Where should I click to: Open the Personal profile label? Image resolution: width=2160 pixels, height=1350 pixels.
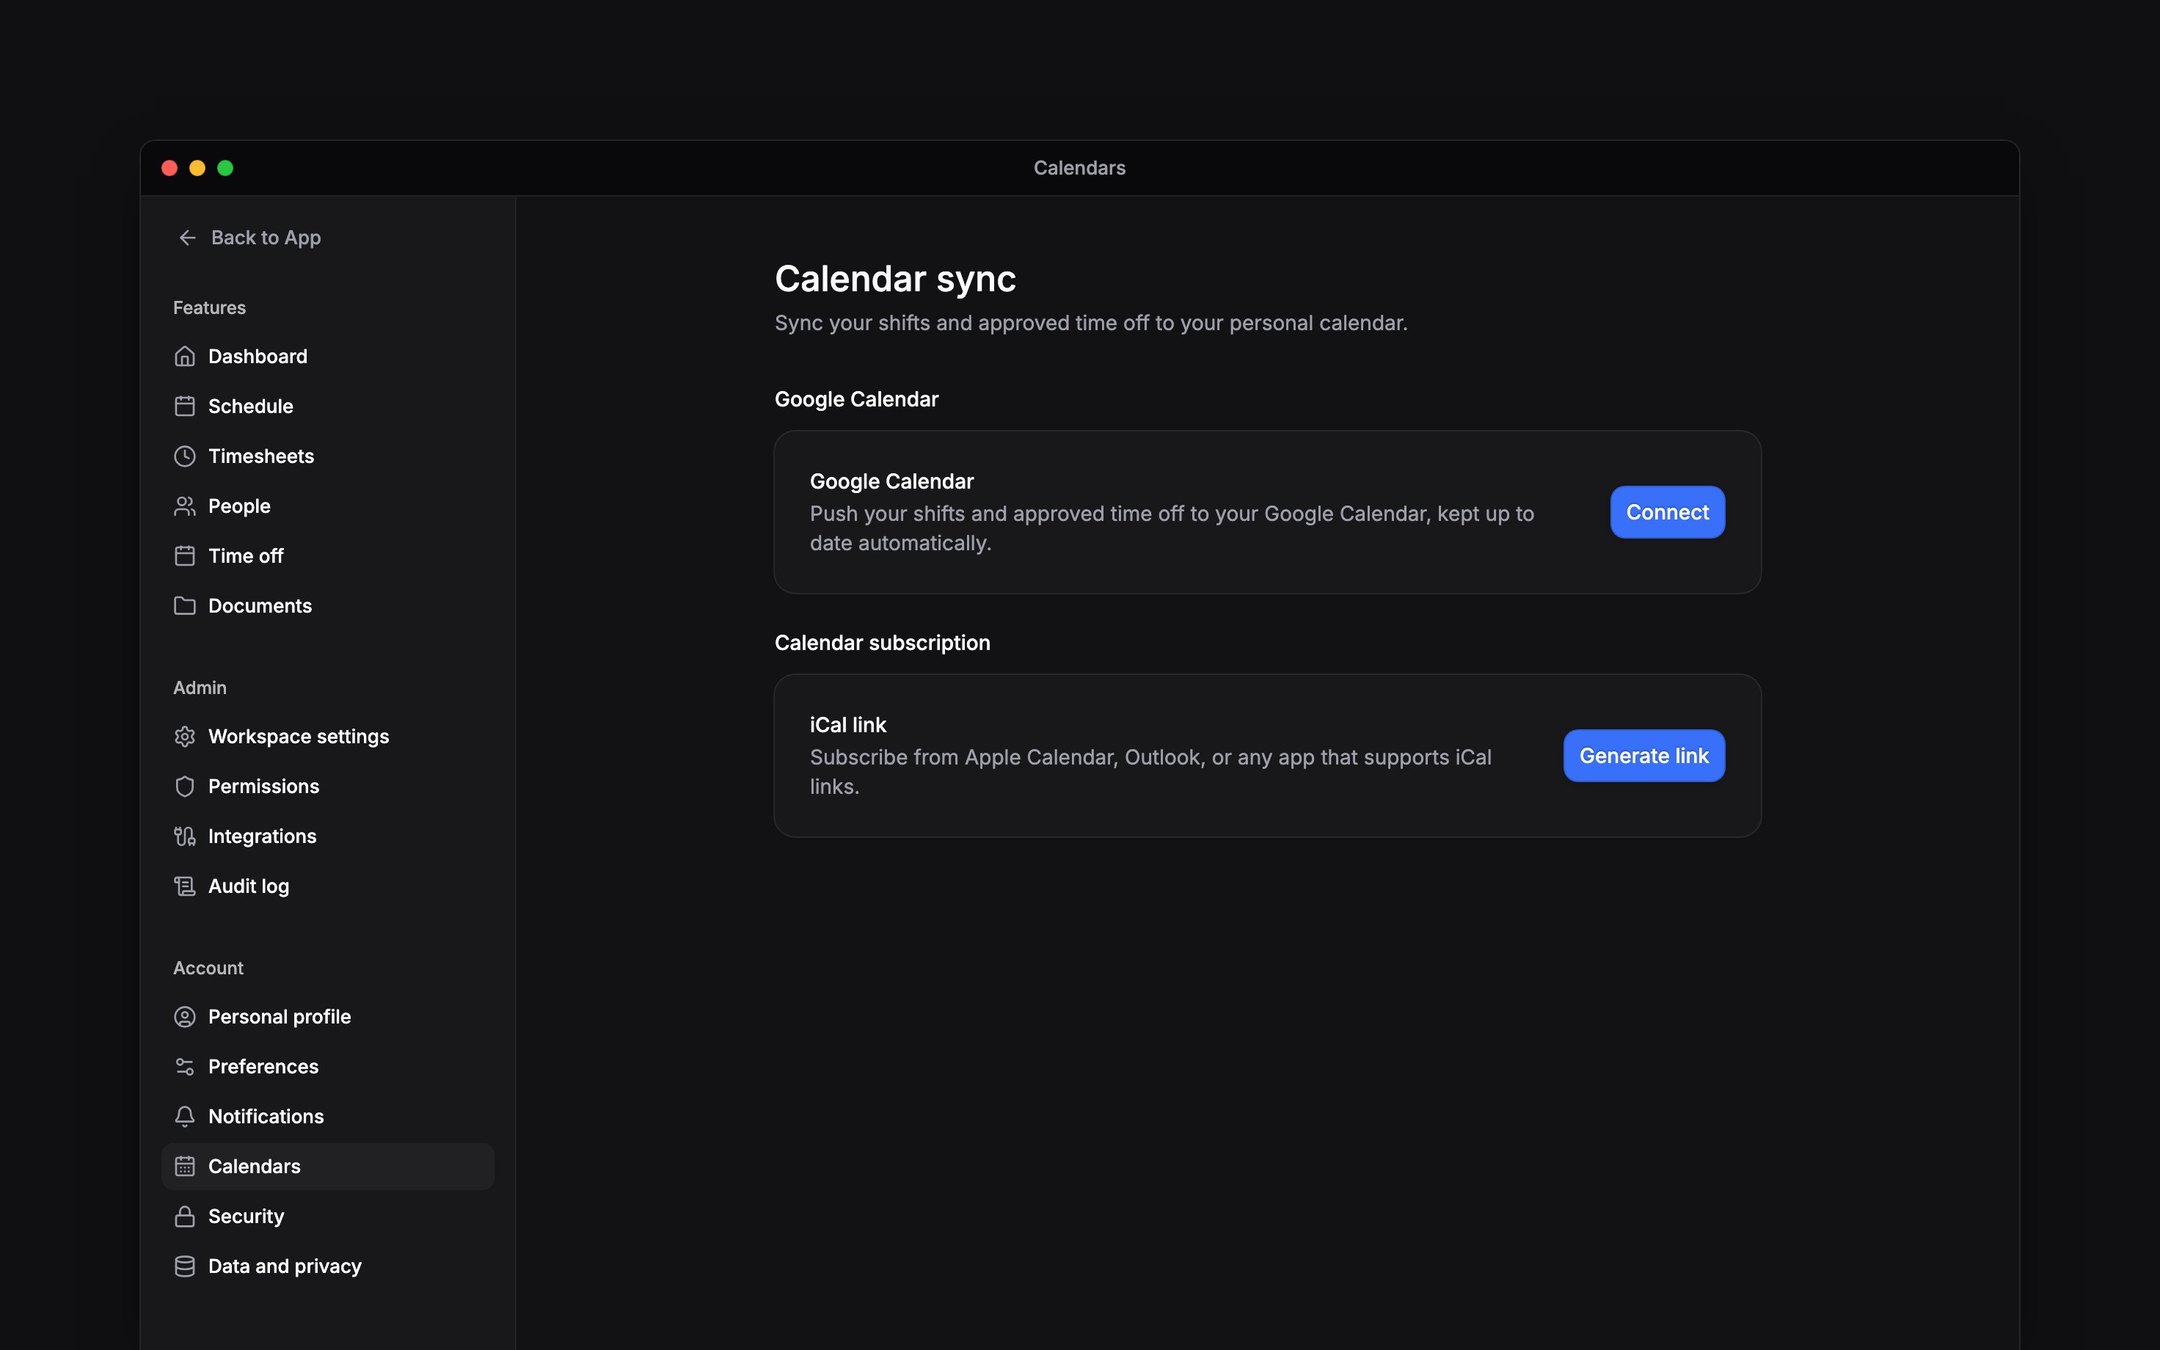pyautogui.click(x=280, y=1017)
